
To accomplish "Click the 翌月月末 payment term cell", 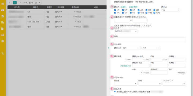I will (x=61, y=22).
